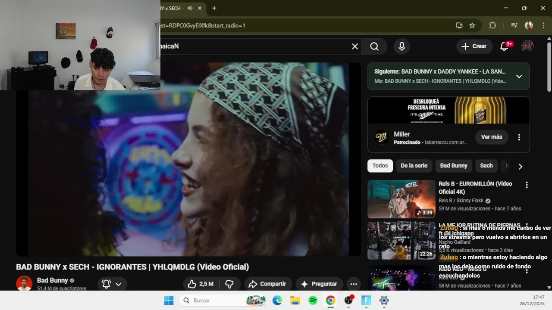
Task: Like the video (2,5 M)
Action: tap(201, 284)
